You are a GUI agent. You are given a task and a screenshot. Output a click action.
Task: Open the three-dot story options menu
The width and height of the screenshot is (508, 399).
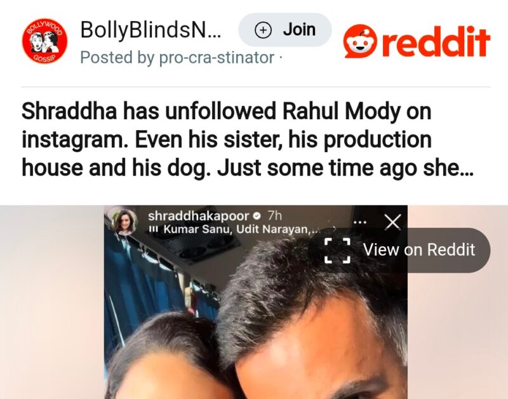point(360,222)
